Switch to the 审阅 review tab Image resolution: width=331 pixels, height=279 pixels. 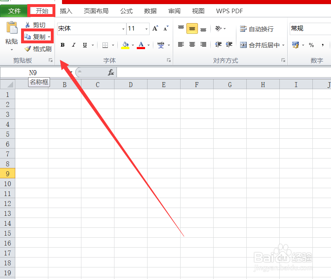tap(174, 11)
